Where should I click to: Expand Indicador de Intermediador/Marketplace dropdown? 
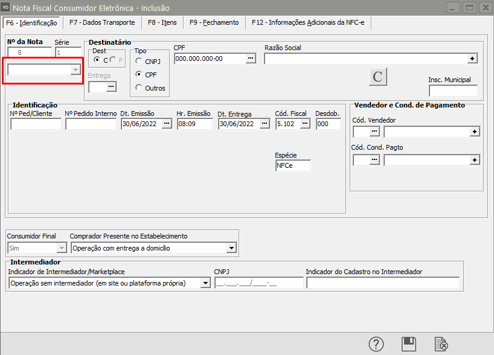click(205, 283)
